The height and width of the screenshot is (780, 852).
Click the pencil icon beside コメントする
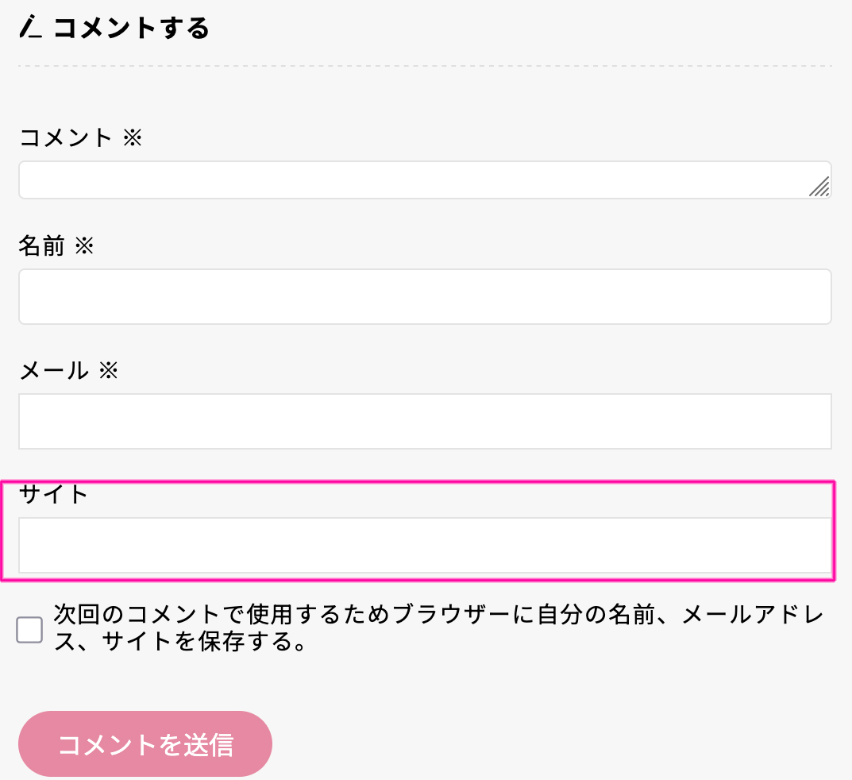(x=29, y=28)
